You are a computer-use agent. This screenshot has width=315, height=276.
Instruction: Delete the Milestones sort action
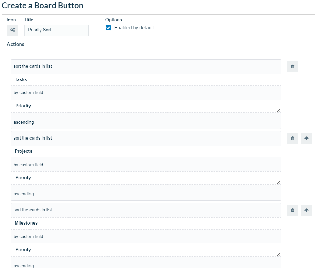(292, 210)
